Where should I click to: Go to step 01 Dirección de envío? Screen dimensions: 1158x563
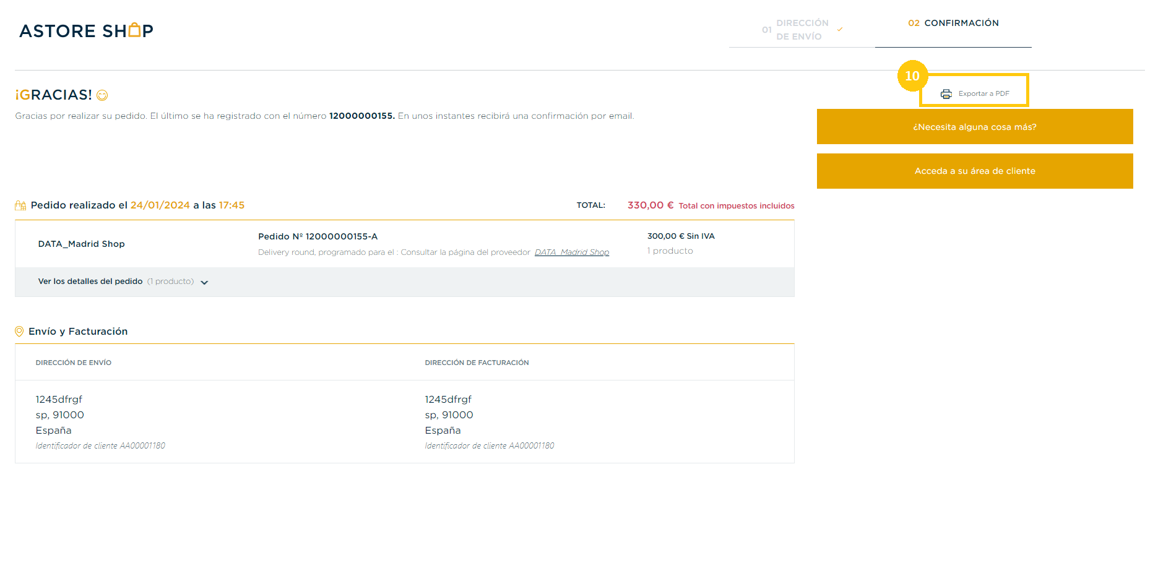tap(802, 30)
